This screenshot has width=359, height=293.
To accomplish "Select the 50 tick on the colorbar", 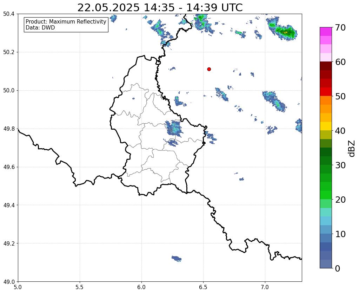I will 340,96.
